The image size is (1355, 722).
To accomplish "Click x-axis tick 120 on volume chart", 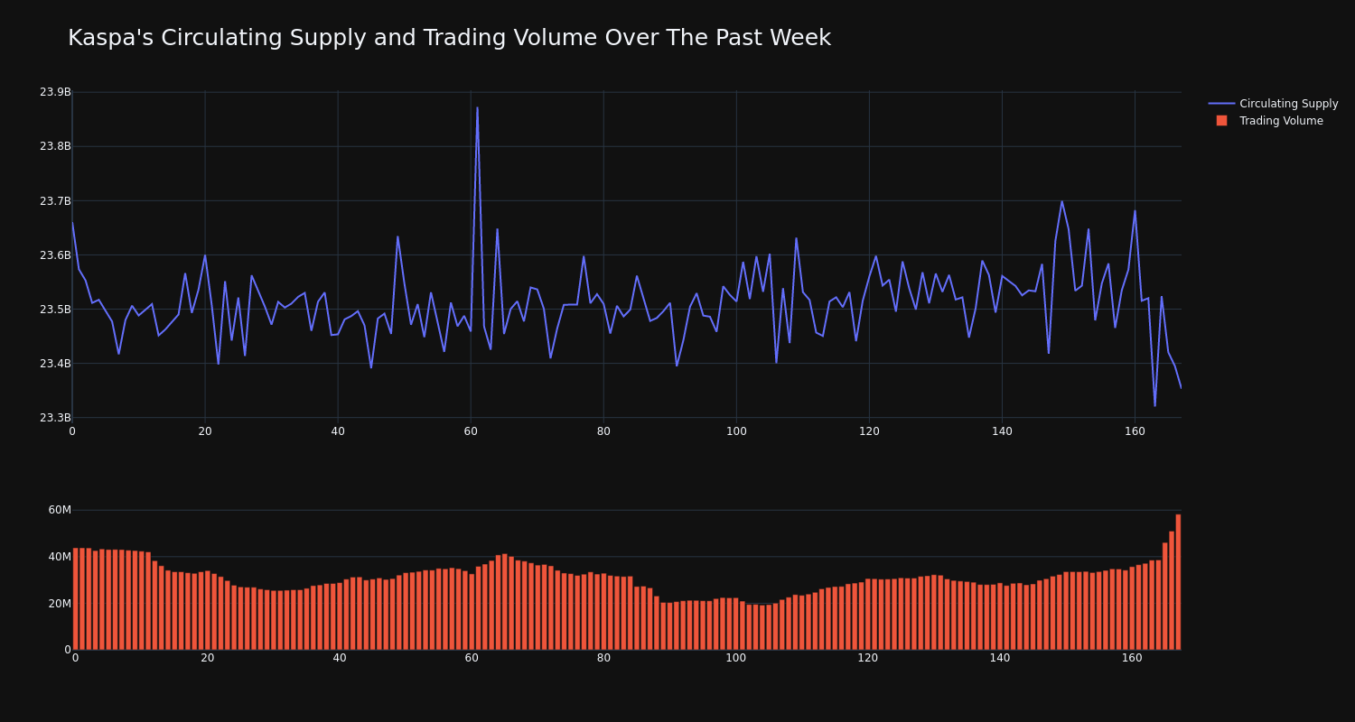I will point(868,658).
